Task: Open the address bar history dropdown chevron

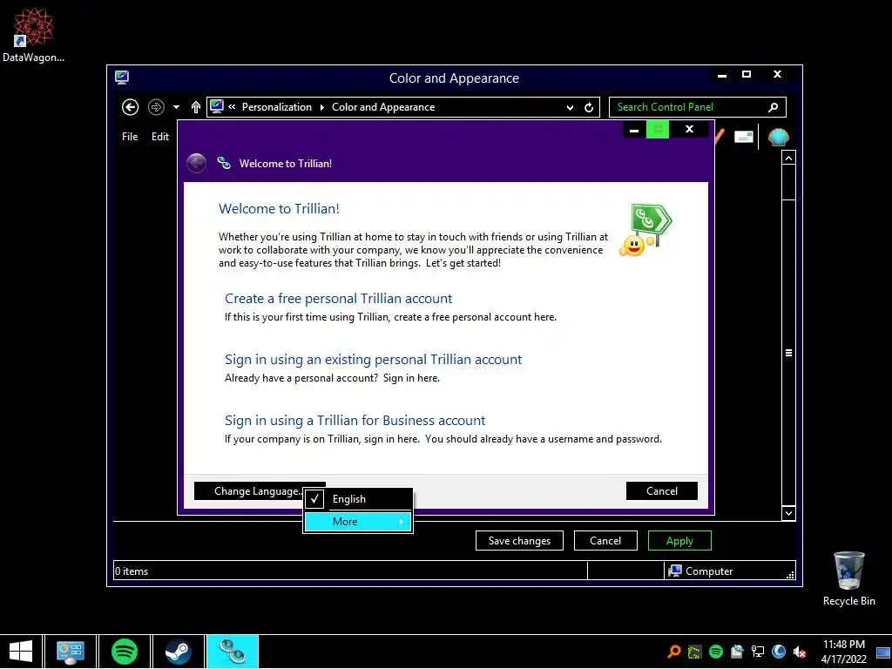Action: coord(570,107)
